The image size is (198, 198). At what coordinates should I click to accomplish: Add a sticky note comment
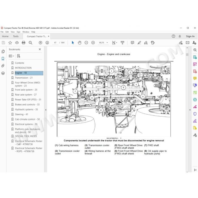tap(132, 43)
